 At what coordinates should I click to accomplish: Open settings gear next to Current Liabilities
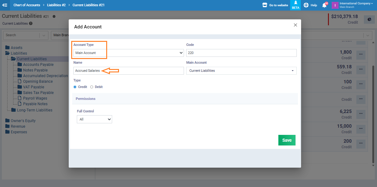[x=54, y=17]
